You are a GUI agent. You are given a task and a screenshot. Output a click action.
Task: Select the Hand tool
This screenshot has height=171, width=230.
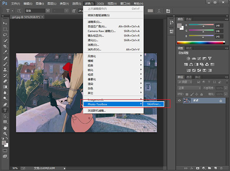(5, 128)
